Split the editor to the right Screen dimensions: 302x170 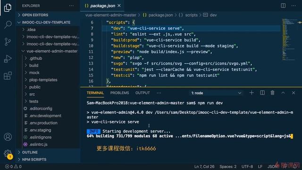pos(283,6)
